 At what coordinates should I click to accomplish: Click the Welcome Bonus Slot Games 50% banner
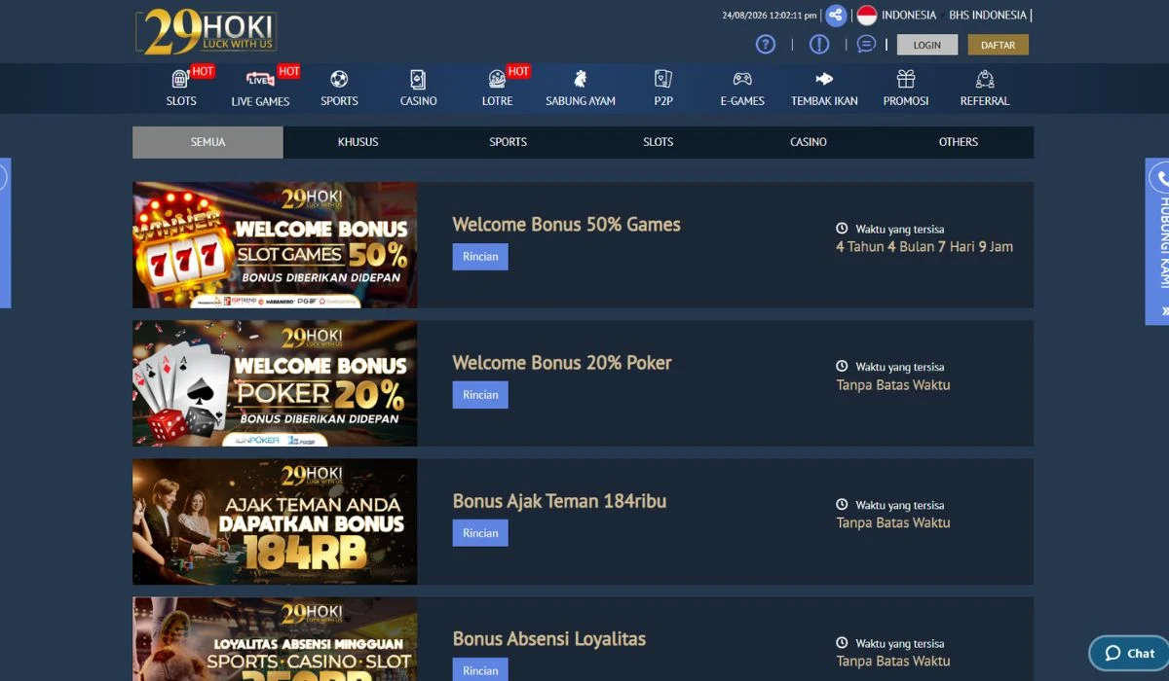point(275,245)
